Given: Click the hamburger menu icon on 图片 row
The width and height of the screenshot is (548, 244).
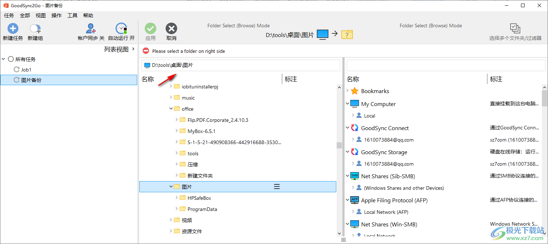Looking at the screenshot, I should click(277, 187).
